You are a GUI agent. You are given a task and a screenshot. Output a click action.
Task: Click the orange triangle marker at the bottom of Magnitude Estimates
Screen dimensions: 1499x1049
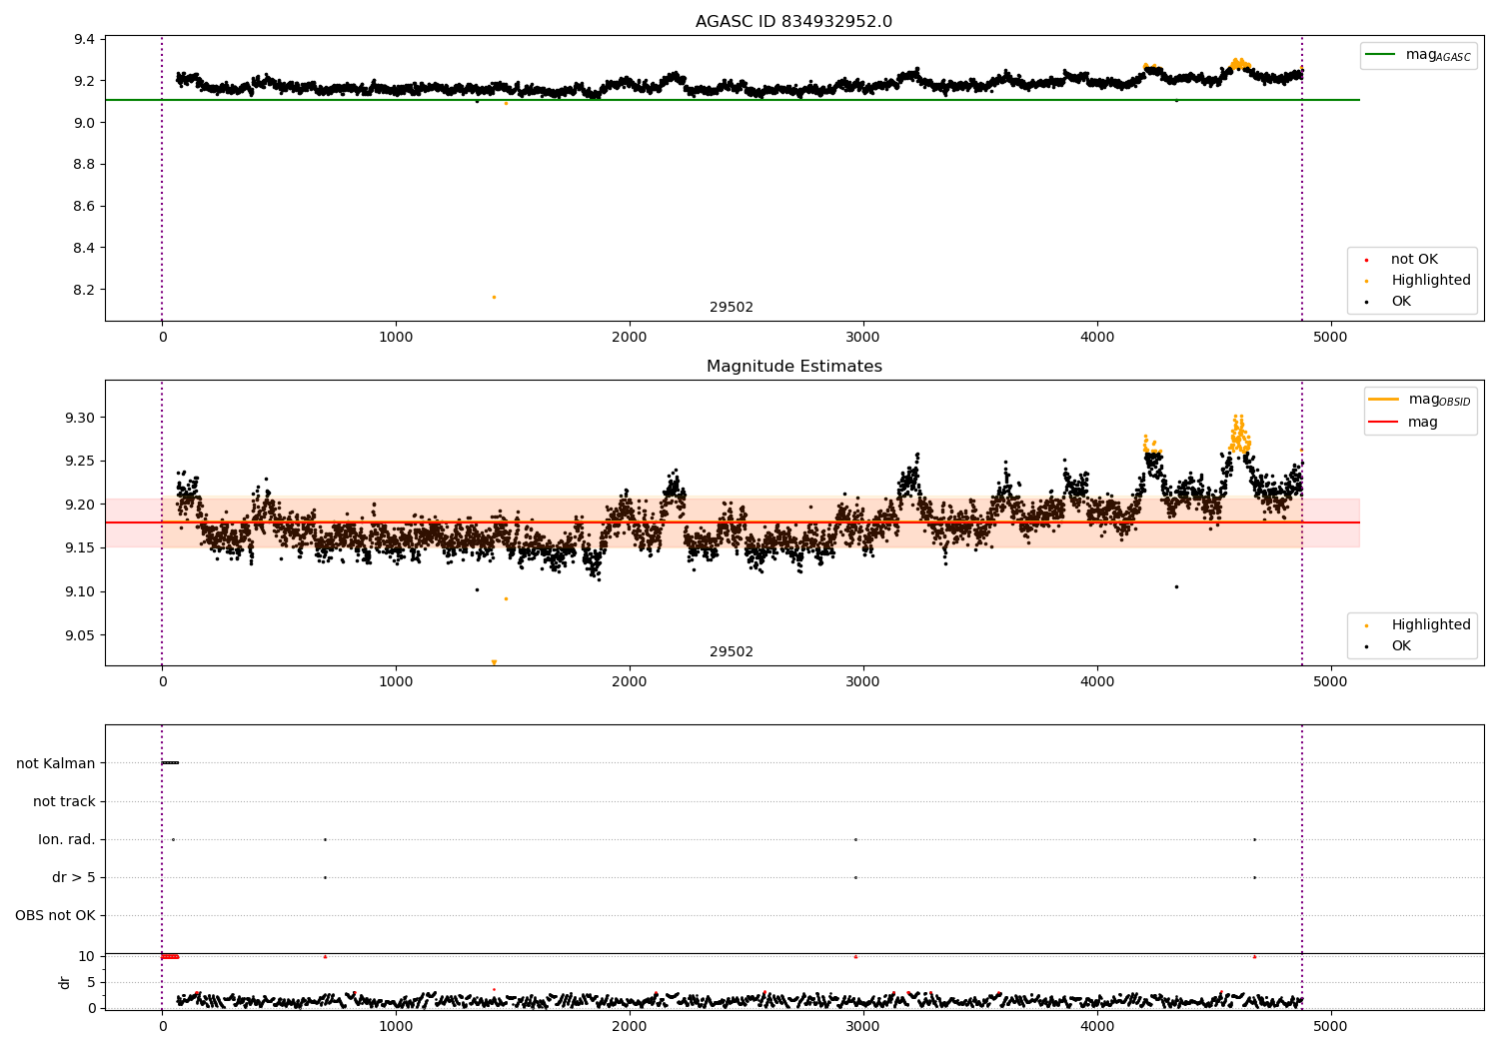pos(494,662)
